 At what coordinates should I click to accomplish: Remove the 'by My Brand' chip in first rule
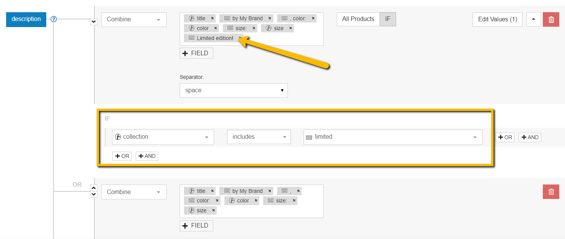pos(270,18)
